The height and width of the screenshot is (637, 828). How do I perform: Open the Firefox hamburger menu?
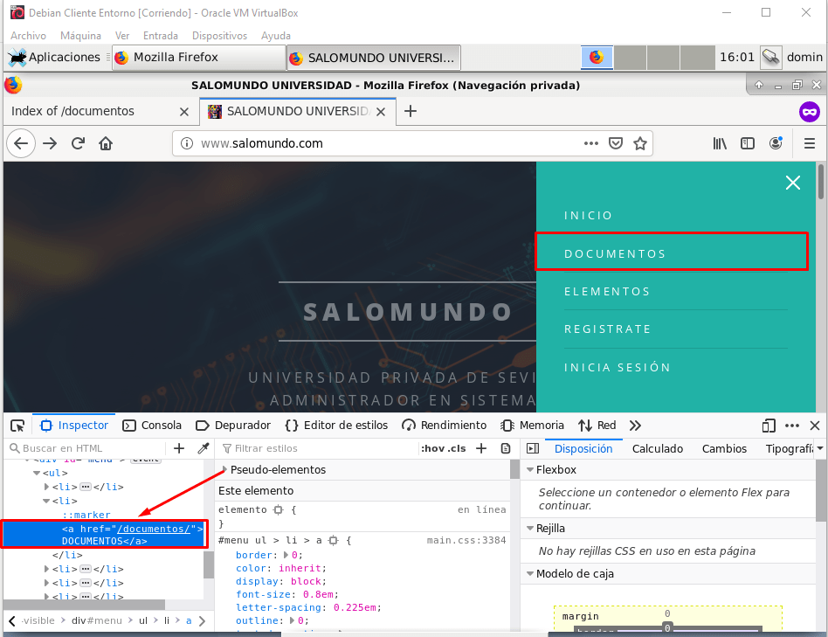click(x=809, y=143)
